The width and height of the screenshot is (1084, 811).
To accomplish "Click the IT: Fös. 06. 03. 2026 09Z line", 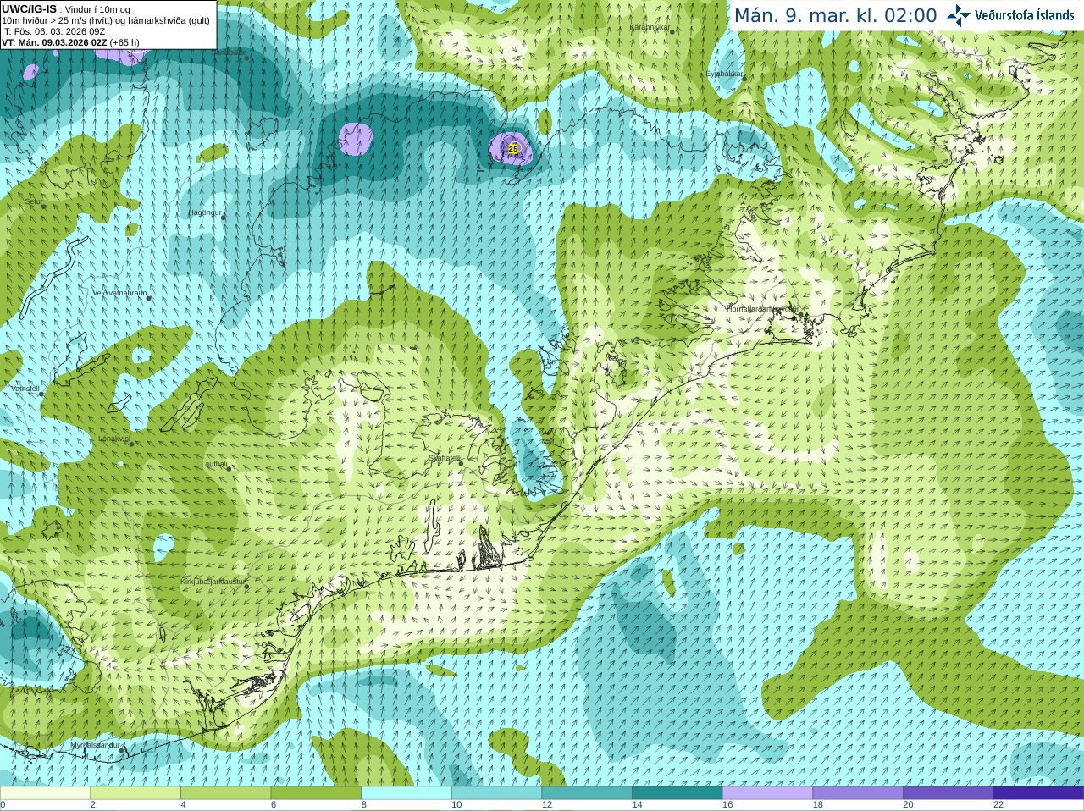I will [53, 31].
